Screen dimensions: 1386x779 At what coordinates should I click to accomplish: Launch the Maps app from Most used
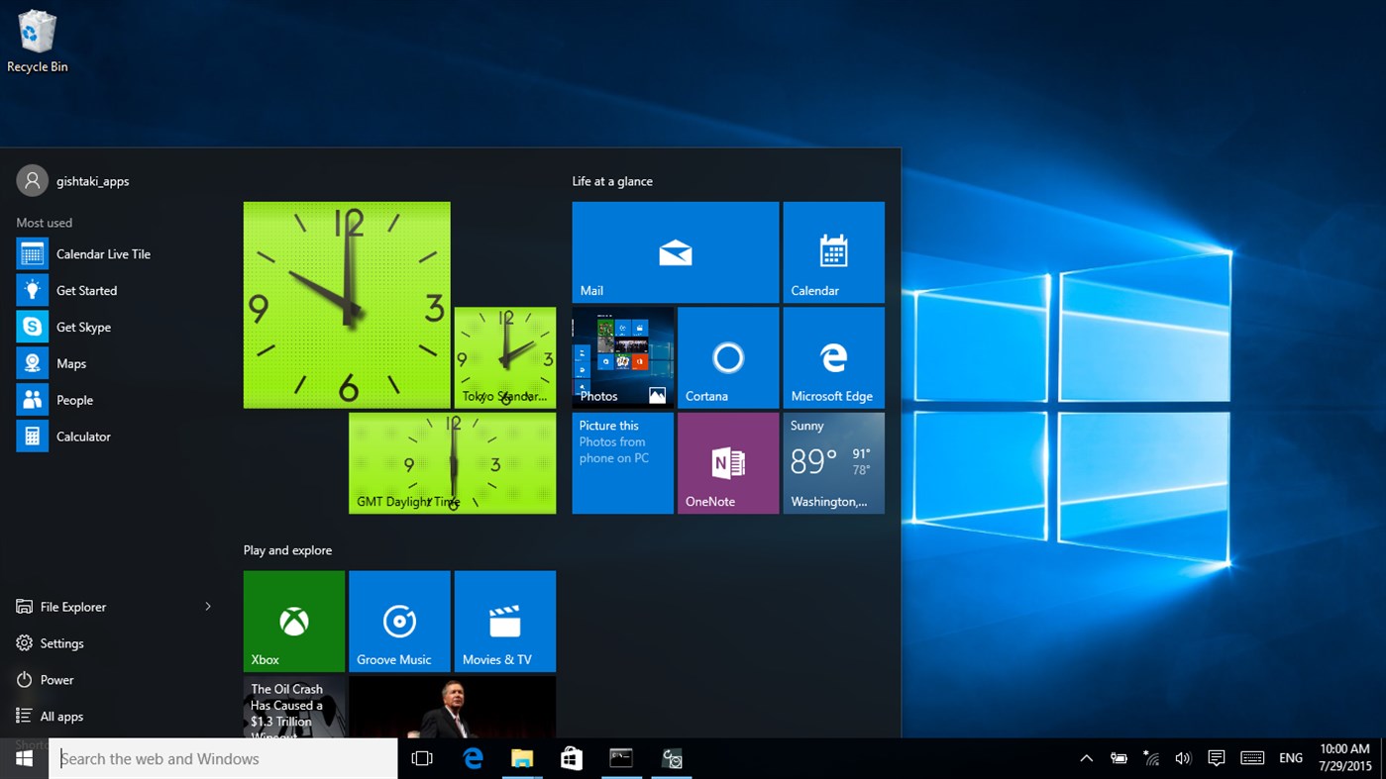[x=71, y=362]
